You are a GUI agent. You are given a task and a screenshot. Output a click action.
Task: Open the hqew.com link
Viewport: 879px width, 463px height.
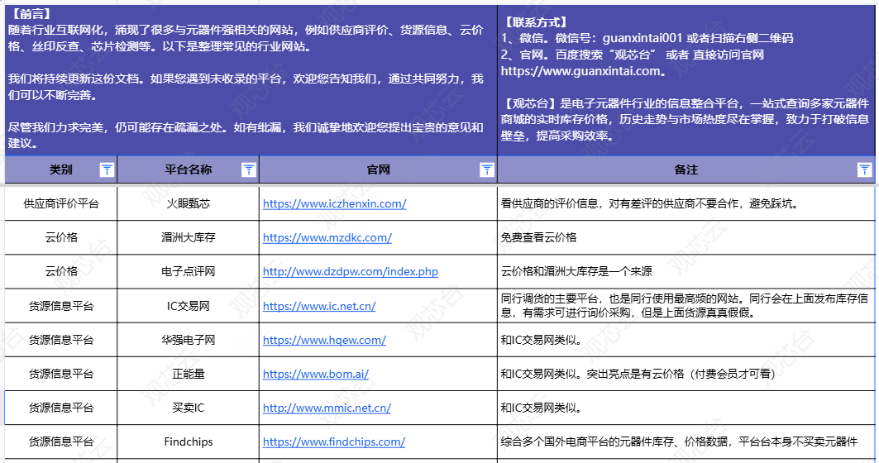point(324,341)
